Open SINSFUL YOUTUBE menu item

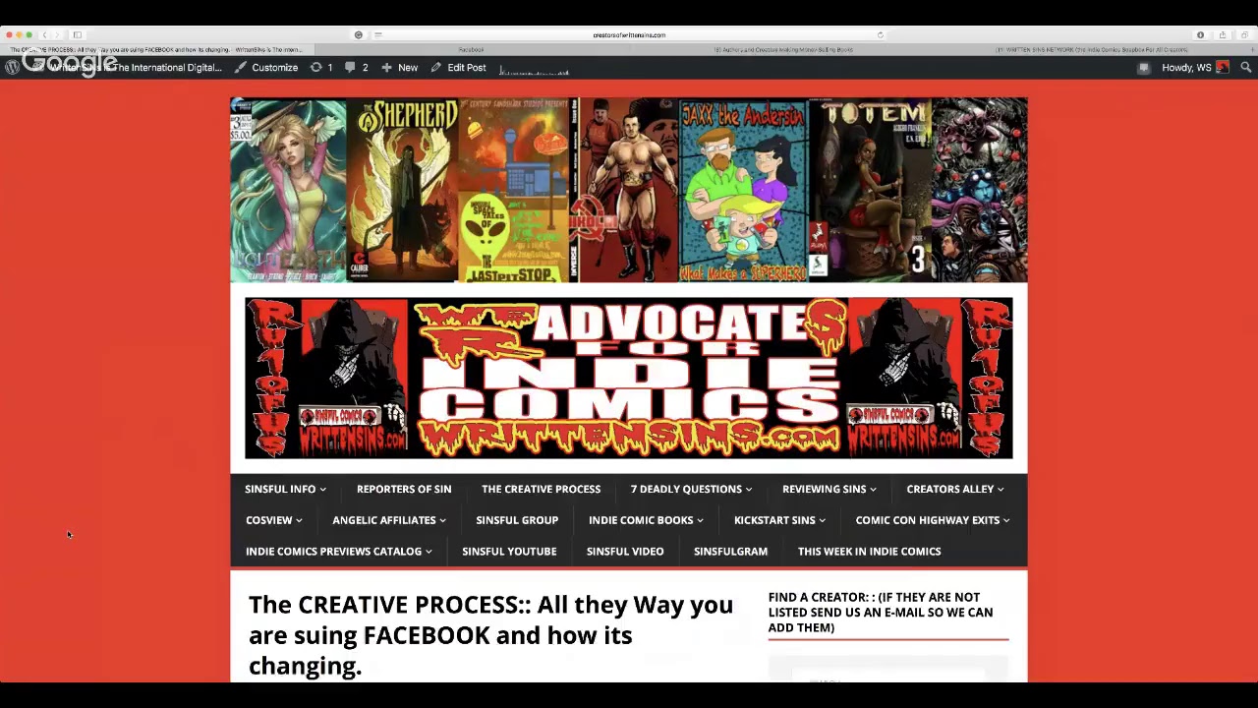click(509, 552)
